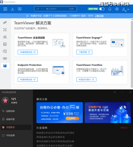Image resolution: width=133 pixels, height=147 pixels.
Task: Expand the connection type dropdown in partner ID box
Action: click(x=42, y=9)
